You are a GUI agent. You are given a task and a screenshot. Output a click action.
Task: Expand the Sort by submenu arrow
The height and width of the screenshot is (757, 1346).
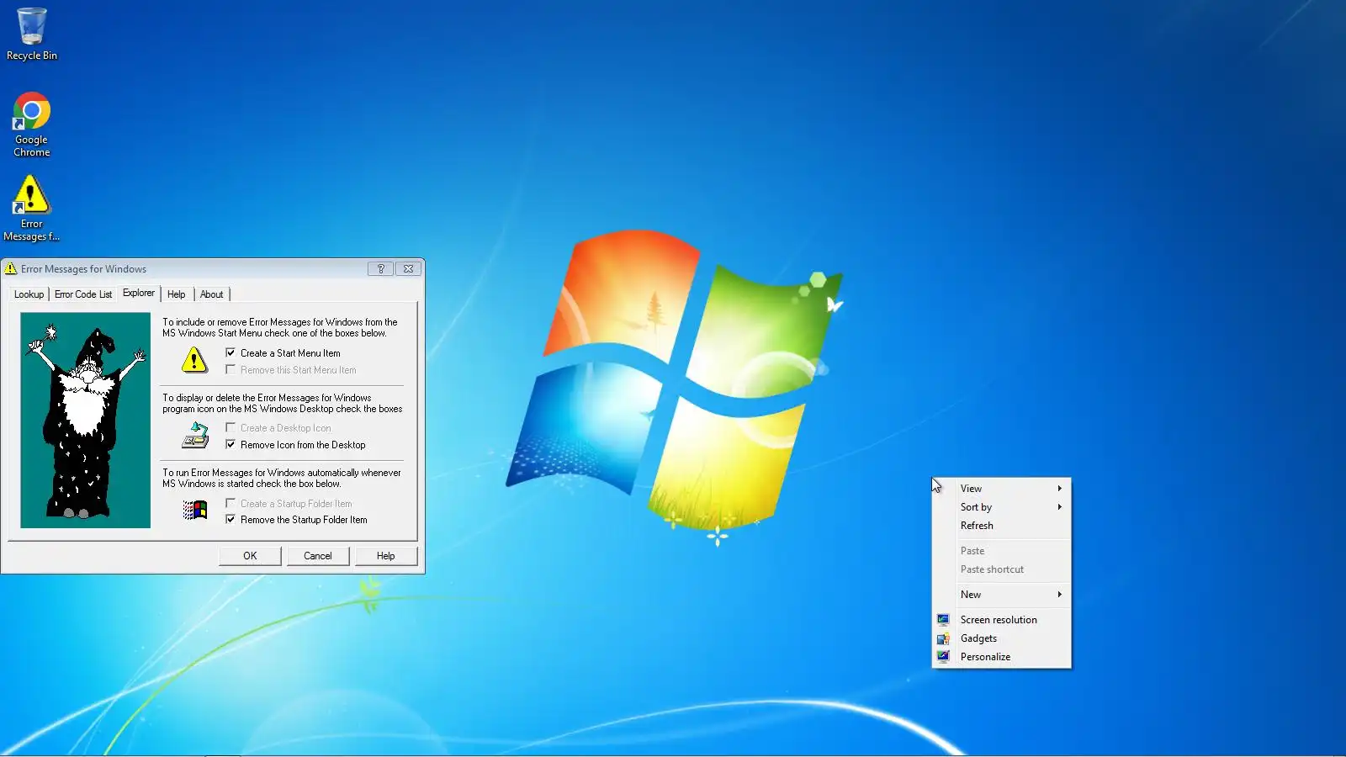[1060, 507]
